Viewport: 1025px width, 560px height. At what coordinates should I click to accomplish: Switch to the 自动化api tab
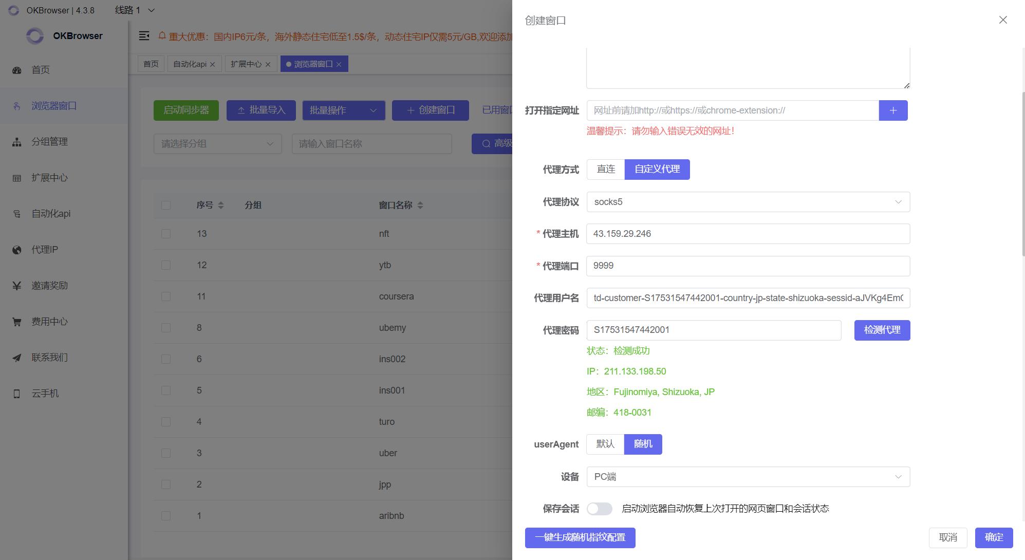click(190, 64)
